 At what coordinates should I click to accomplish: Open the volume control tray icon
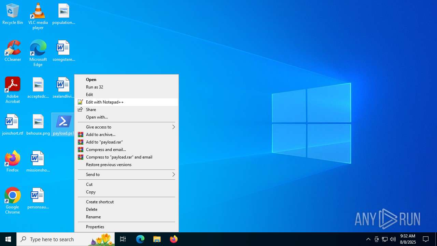[x=393, y=239]
